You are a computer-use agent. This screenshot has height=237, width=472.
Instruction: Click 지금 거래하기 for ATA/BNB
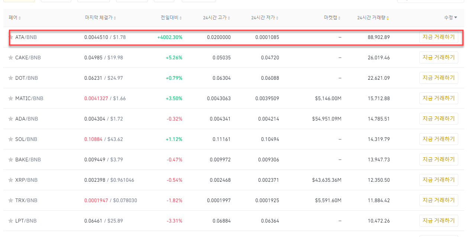click(439, 37)
